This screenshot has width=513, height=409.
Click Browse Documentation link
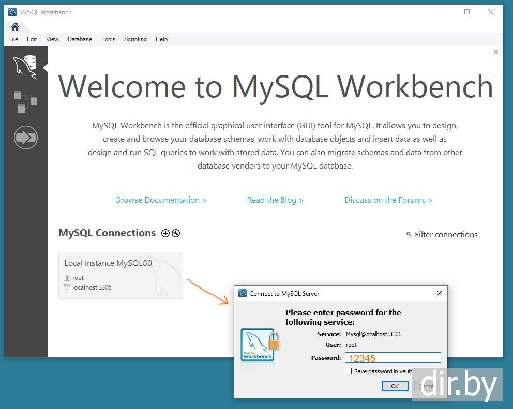[x=161, y=200]
